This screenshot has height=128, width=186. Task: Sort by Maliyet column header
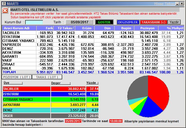[x=178, y=28]
